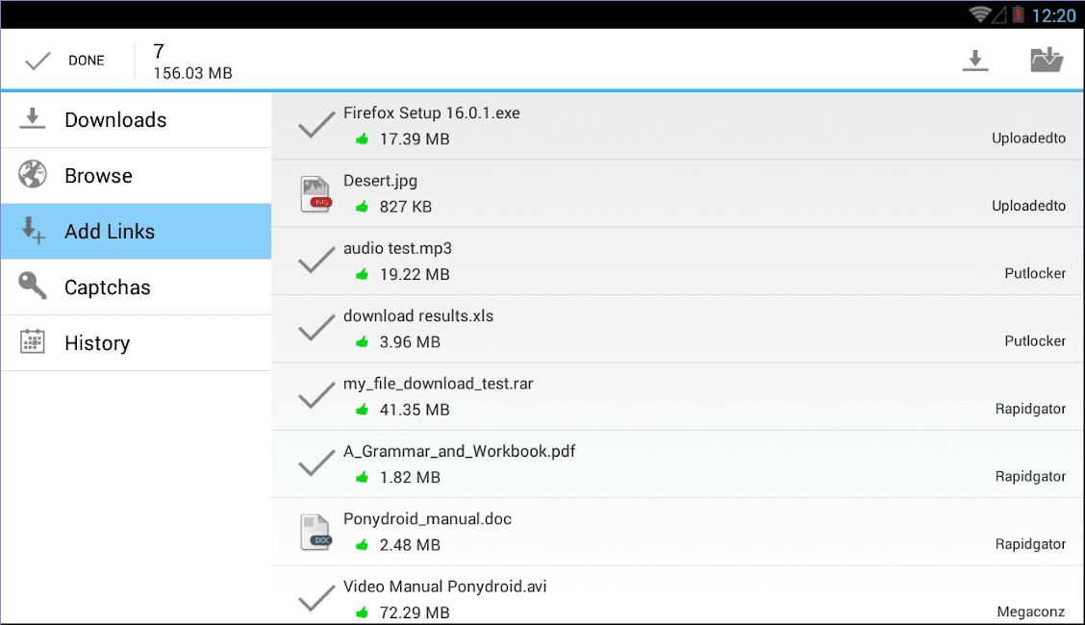Click Uploadedto host label of Firefox Setup row
The width and height of the screenshot is (1085, 625).
1028,138
